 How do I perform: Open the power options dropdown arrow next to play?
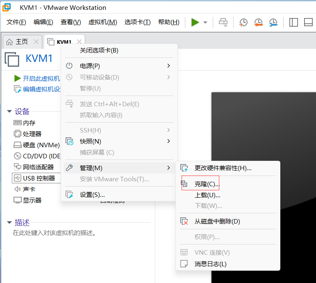tap(205, 23)
